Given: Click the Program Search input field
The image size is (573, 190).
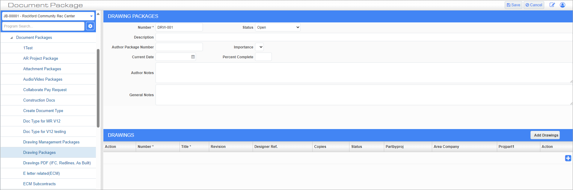Looking at the screenshot, I should [43, 26].
